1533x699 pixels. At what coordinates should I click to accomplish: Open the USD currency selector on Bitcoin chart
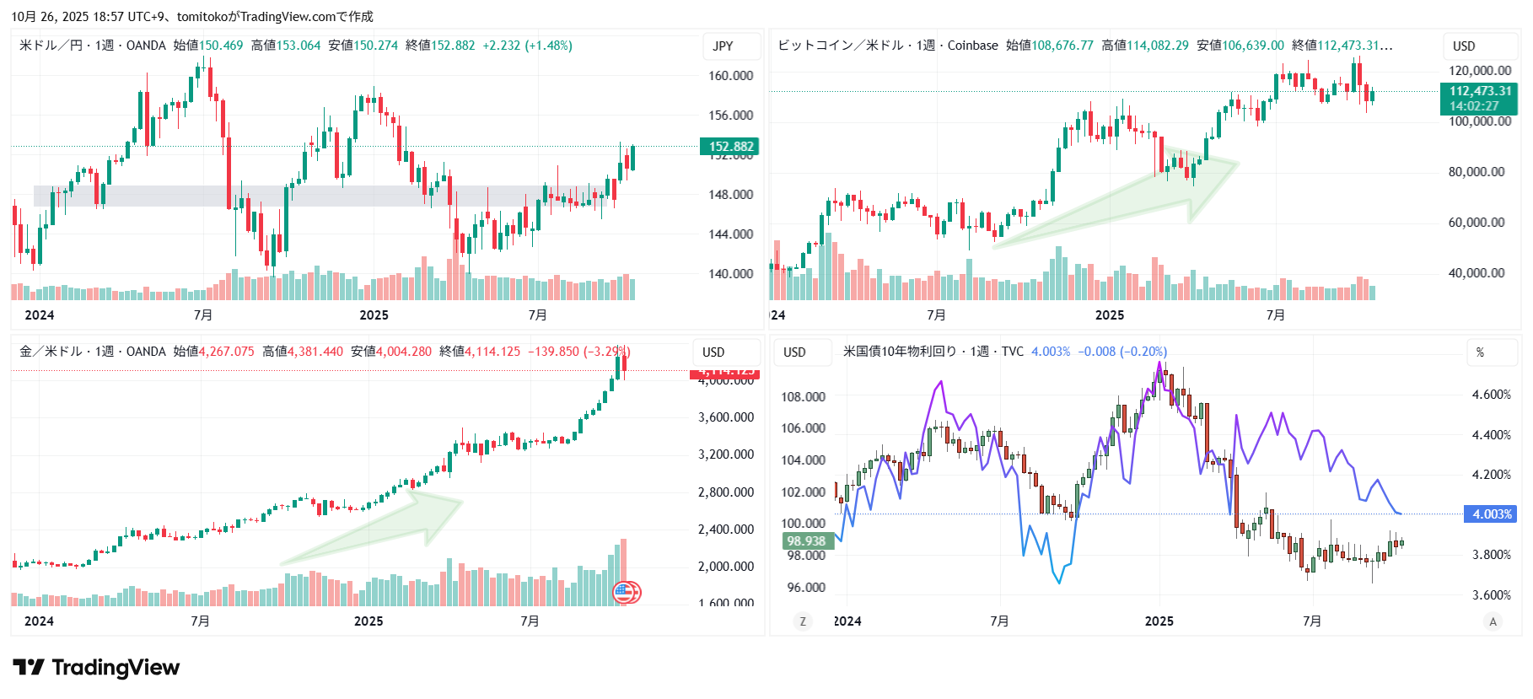click(1464, 46)
